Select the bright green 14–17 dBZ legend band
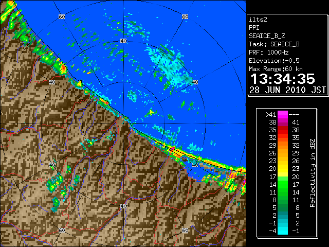 pyautogui.click(x=283, y=184)
